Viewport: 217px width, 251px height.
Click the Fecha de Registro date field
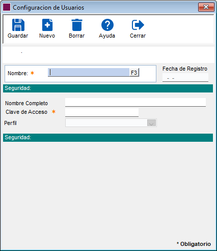(x=185, y=77)
